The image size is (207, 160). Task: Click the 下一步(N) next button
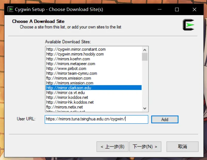(x=145, y=147)
